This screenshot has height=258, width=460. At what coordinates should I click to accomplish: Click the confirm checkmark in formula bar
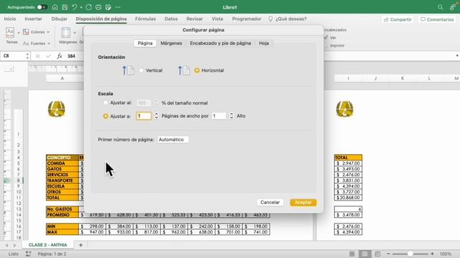click(48, 56)
